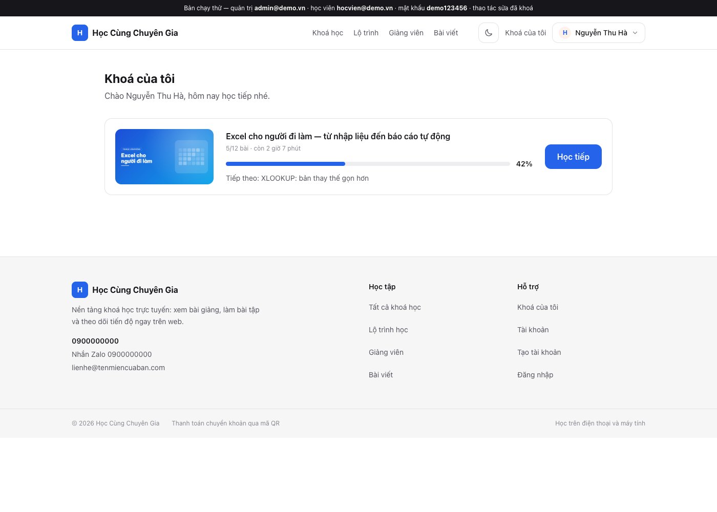Click the Học tập footer column heading

click(382, 287)
